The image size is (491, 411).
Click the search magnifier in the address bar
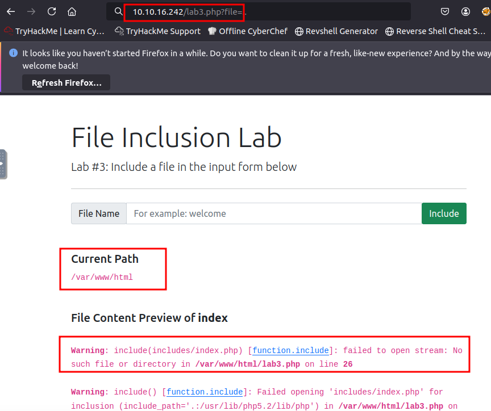(118, 11)
